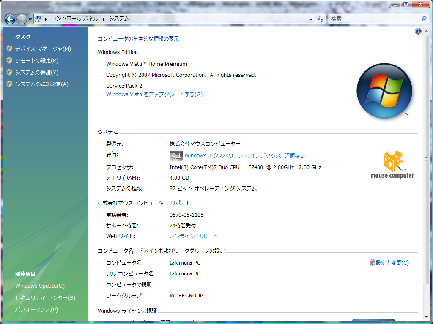Open セキュリティ センター(S) link

pos(45,298)
